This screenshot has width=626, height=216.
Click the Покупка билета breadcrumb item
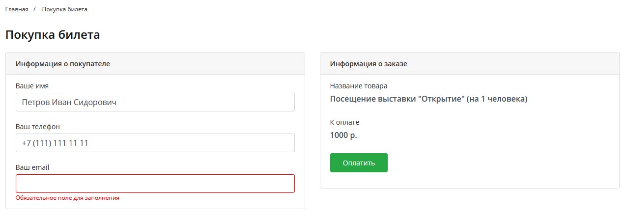click(x=65, y=9)
